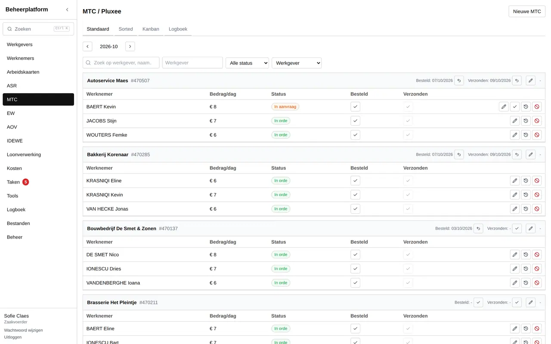Mark Brasserie Het Pleintje as Verzonden

(517, 302)
